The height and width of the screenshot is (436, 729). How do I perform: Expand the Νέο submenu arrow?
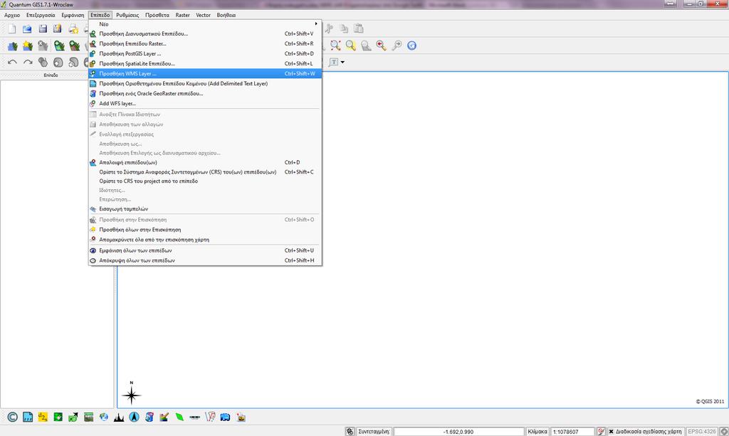point(316,23)
